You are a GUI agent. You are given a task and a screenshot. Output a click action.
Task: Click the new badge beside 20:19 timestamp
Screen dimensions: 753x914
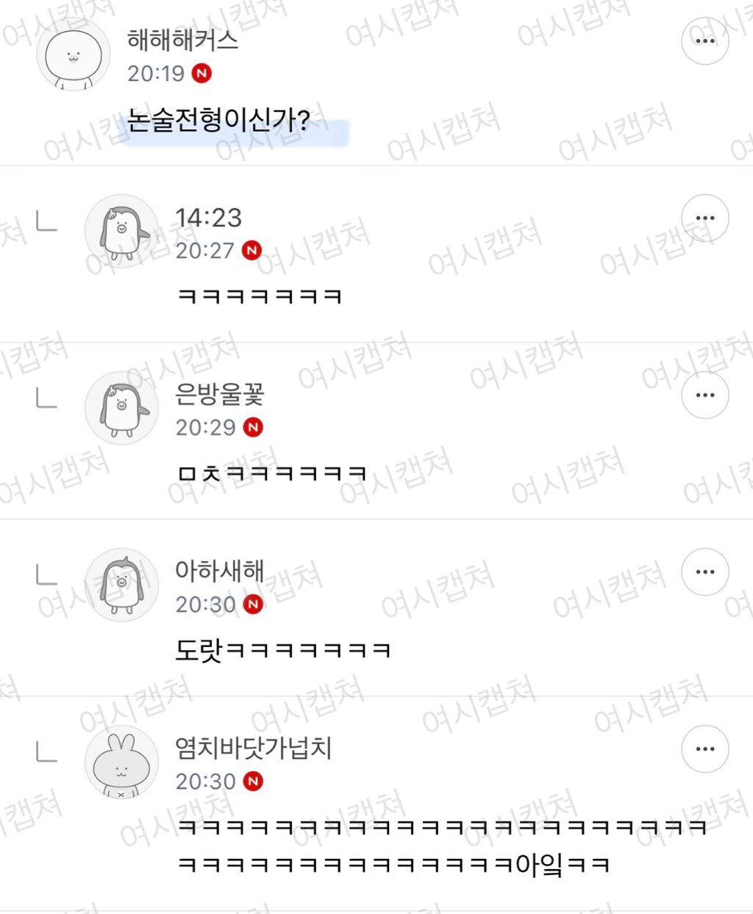click(201, 74)
